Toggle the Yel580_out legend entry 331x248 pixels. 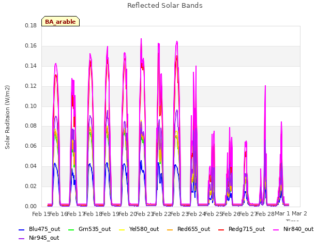139,229
